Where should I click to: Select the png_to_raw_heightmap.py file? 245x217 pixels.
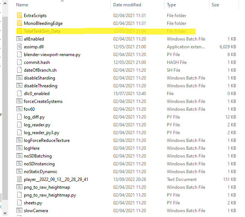pyautogui.click(x=50, y=195)
